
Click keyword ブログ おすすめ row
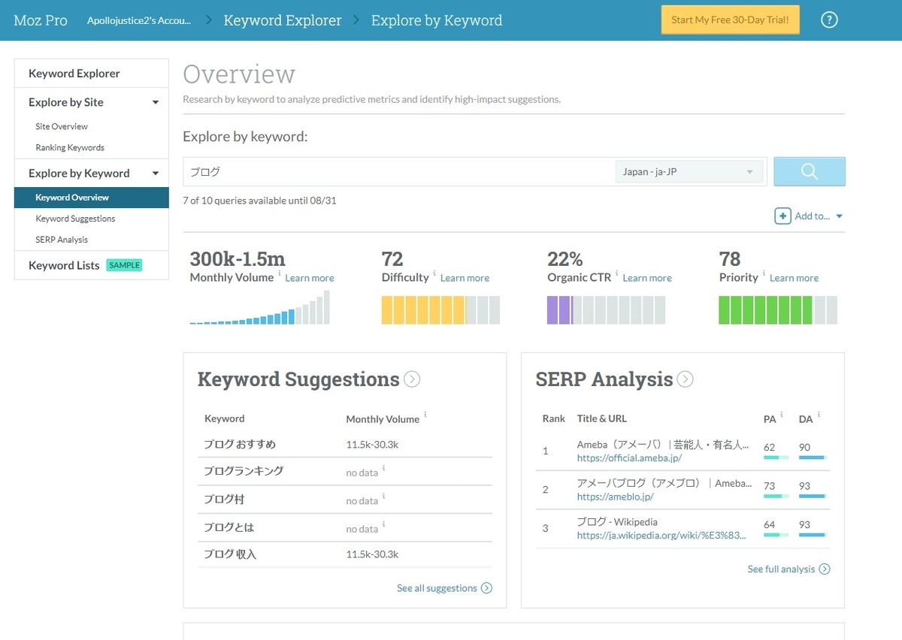click(x=345, y=445)
